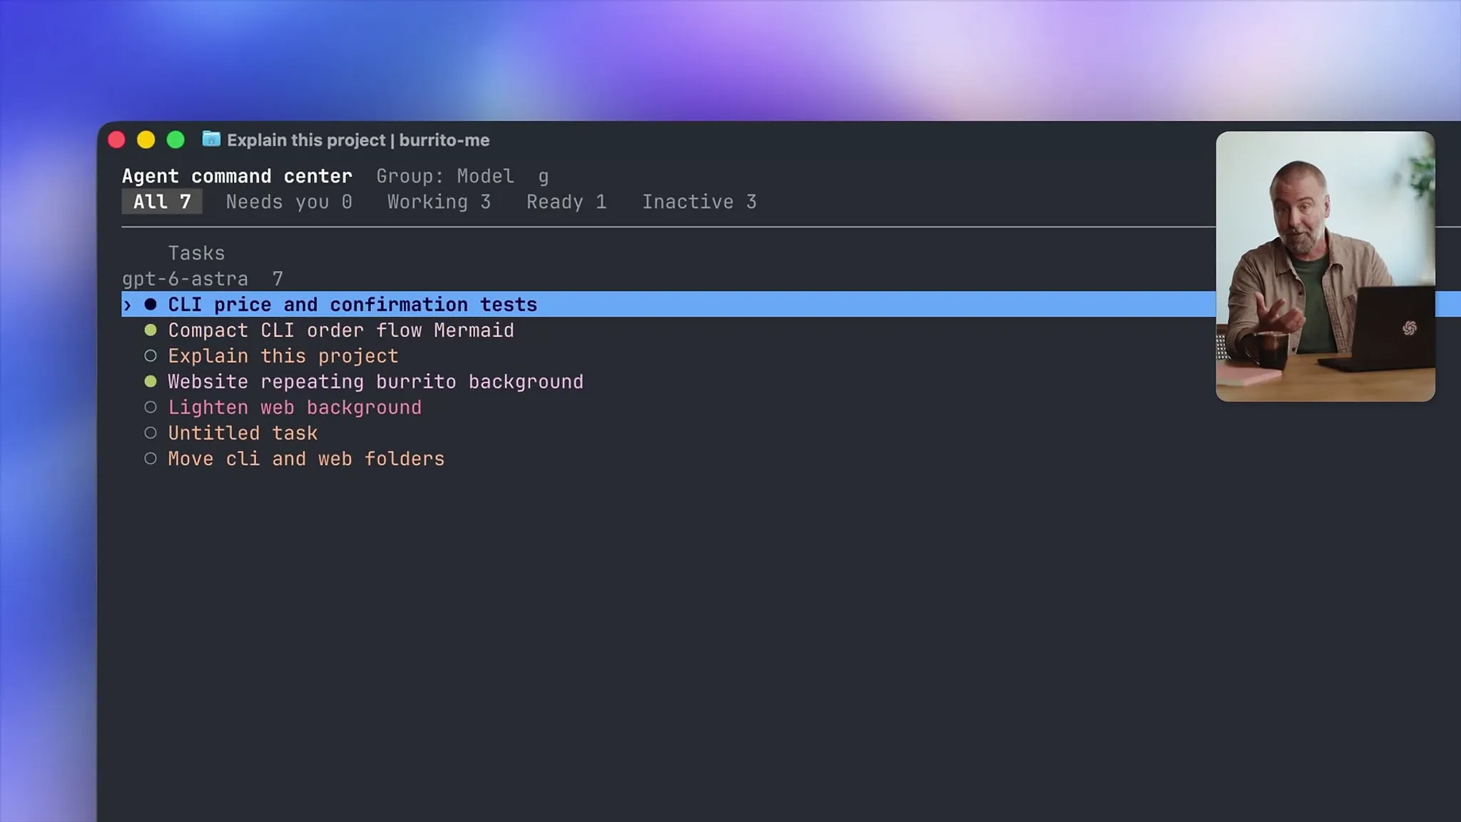Click green status dot of Website repeating task
This screenshot has height=822, width=1461.
click(151, 382)
